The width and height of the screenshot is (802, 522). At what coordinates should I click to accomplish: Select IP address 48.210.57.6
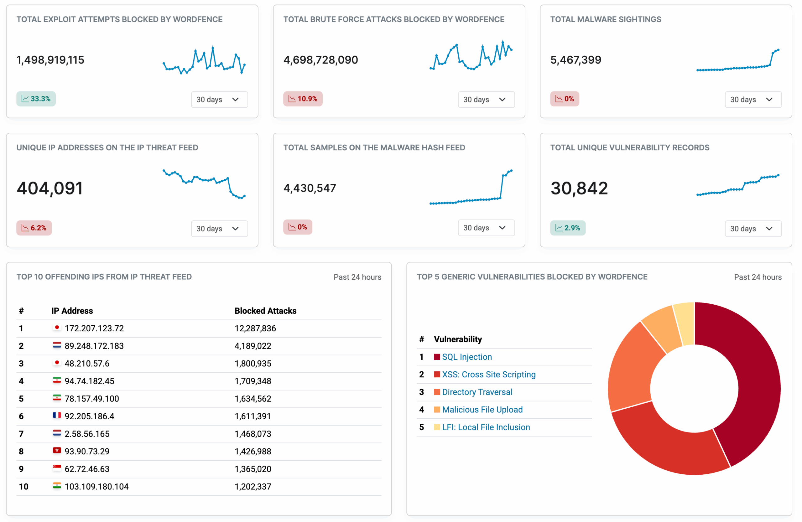[87, 363]
